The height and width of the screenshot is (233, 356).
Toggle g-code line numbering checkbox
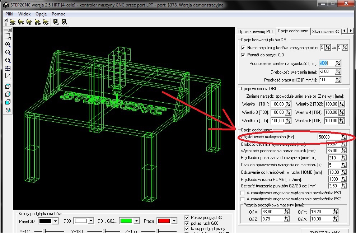tap(243, 48)
